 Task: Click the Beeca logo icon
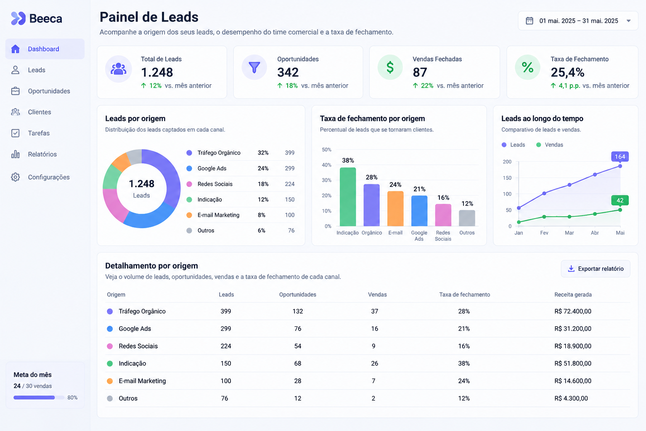pyautogui.click(x=18, y=18)
